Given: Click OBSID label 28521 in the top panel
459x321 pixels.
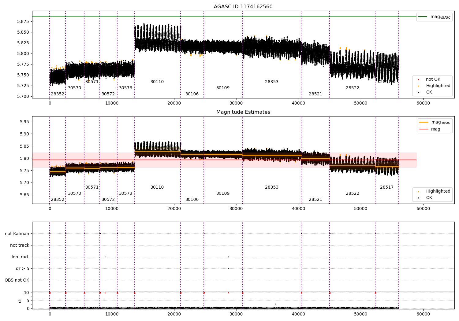Looking at the screenshot, I should pos(315,94).
